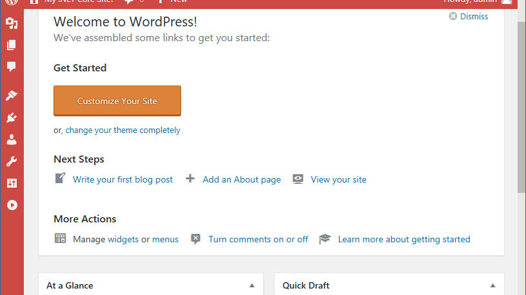Open the Pages icon in sidebar
Viewport: 526px width, 295px height.
click(12, 45)
